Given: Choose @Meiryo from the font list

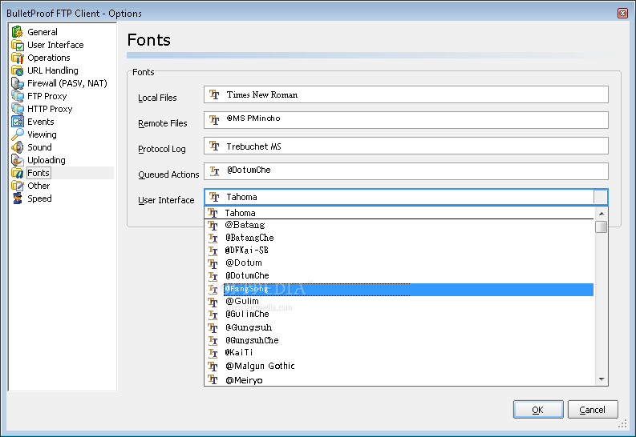Looking at the screenshot, I should click(399, 379).
